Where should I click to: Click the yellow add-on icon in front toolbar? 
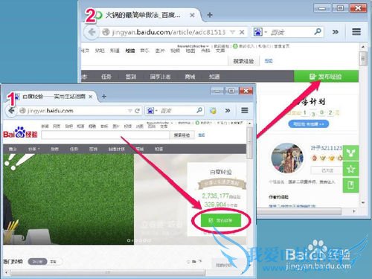point(213,111)
